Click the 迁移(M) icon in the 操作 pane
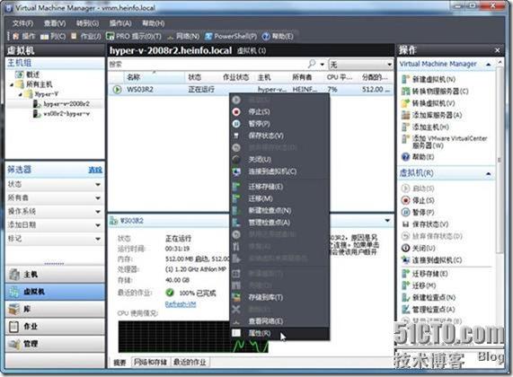The height and width of the screenshot is (377, 513). coord(406,285)
